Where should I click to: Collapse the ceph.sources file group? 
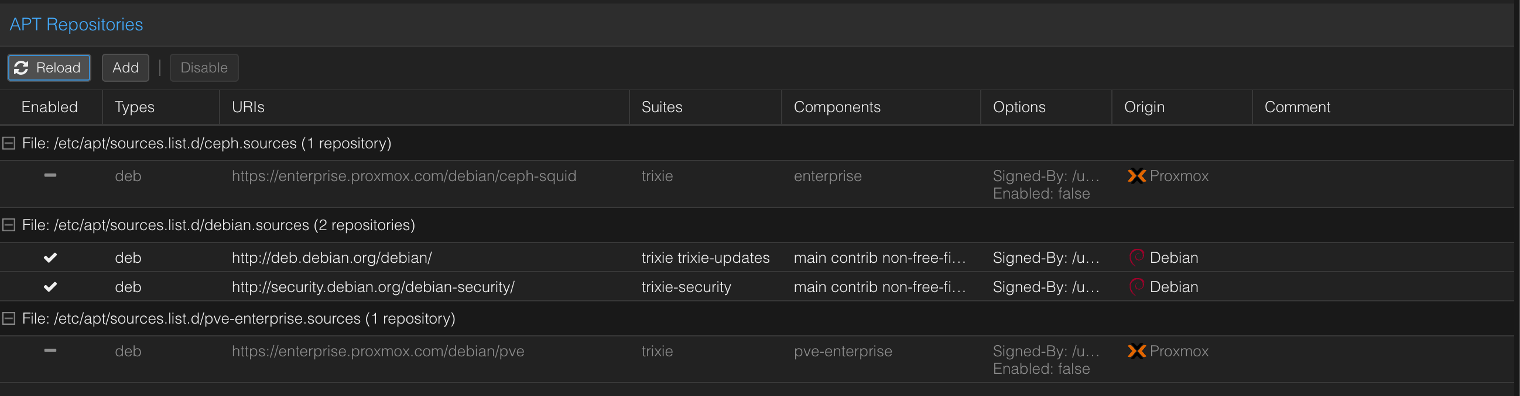(9, 143)
